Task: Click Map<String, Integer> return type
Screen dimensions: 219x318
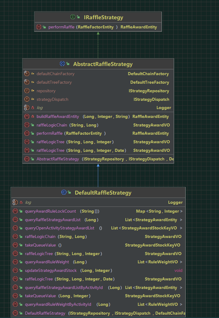Action: pyautogui.click(x=159, y=211)
